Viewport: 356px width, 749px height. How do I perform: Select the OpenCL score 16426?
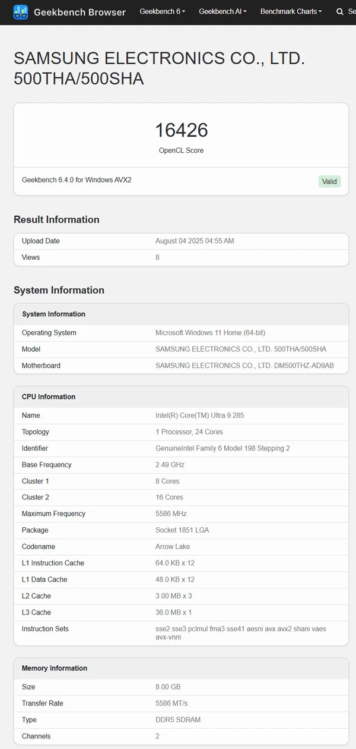182,130
